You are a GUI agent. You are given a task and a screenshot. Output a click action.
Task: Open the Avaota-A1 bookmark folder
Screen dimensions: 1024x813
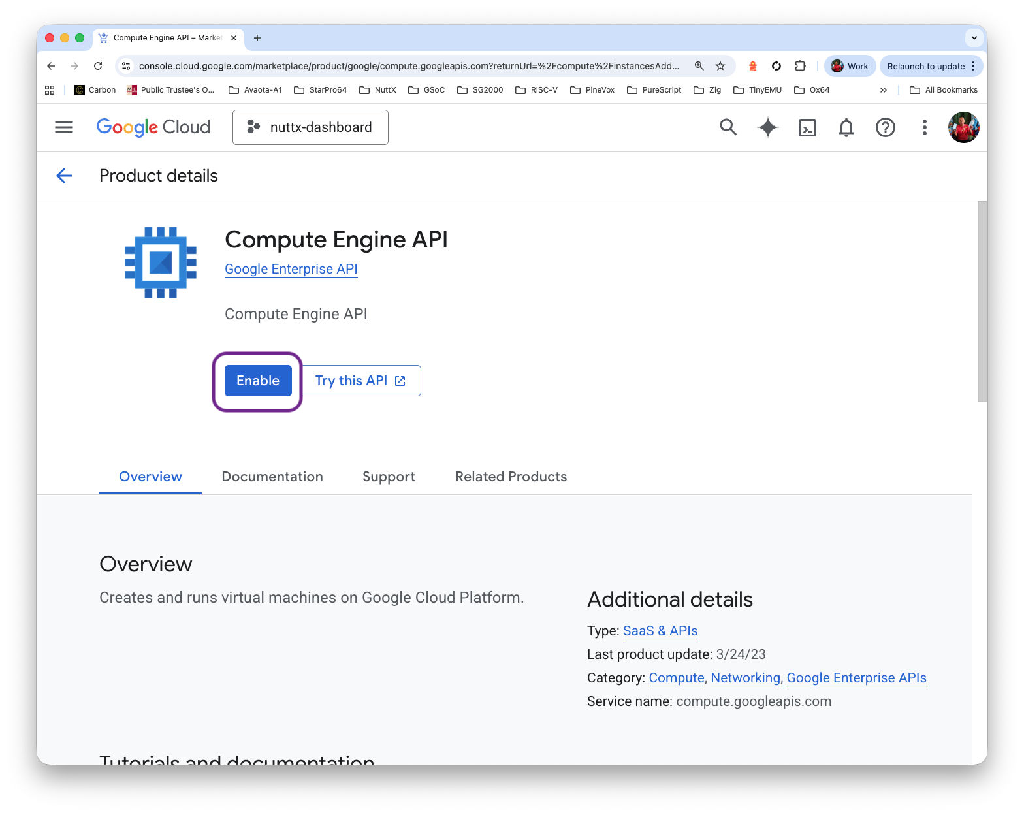(255, 90)
